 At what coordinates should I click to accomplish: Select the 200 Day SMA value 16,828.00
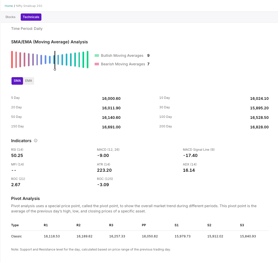click(259, 127)
